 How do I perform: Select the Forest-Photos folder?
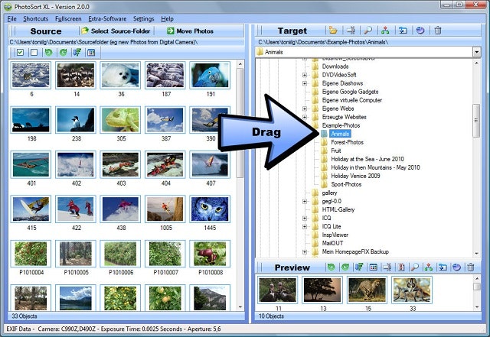pos(347,142)
